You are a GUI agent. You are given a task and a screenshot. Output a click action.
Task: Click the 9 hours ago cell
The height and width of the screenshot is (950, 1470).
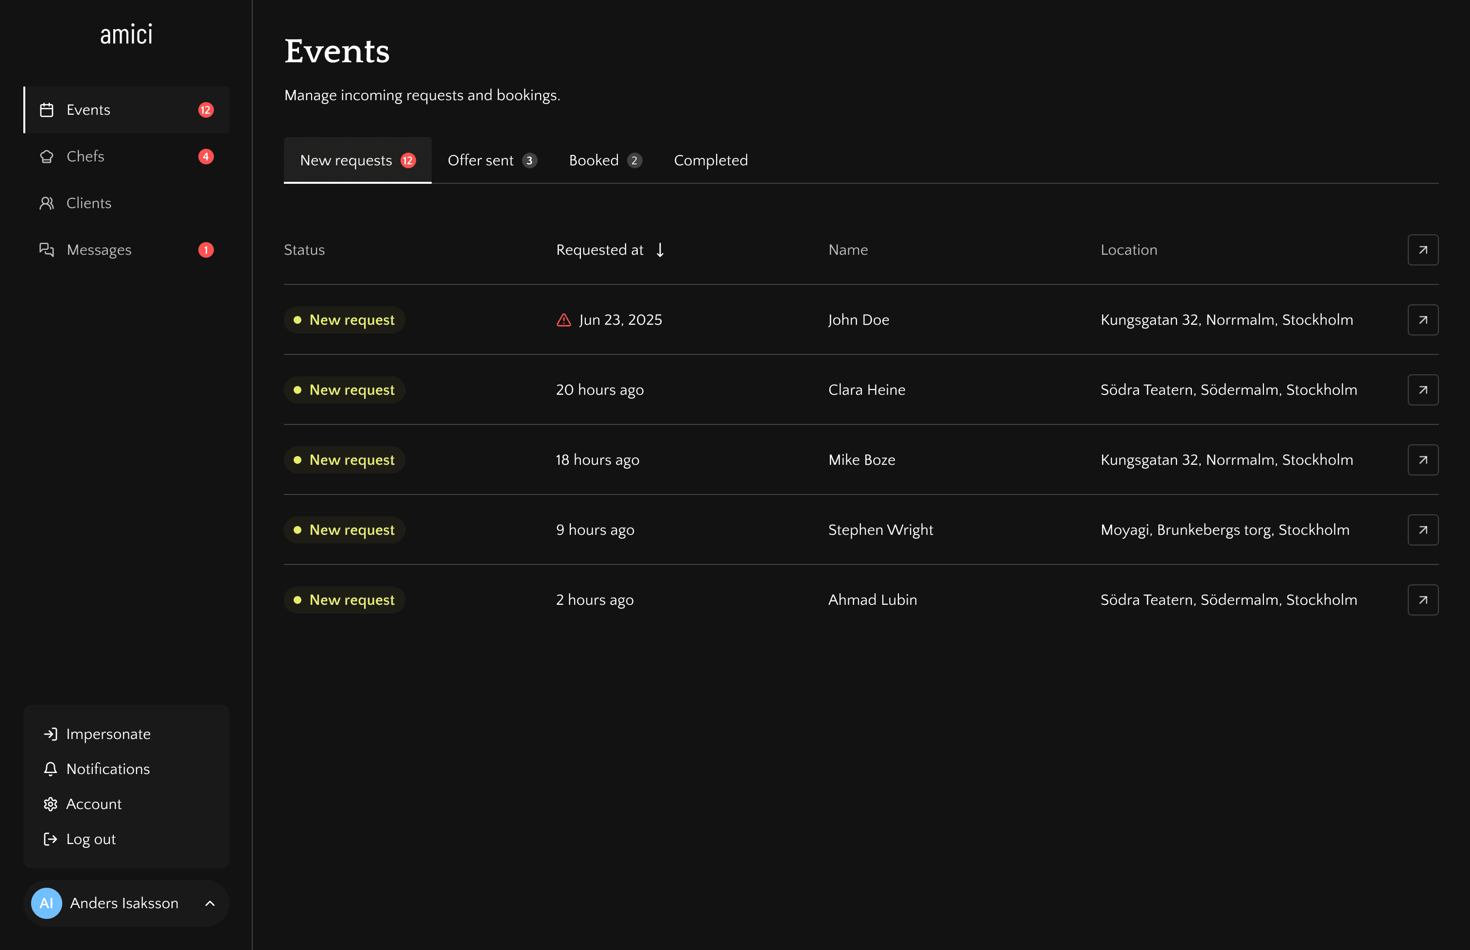pos(595,530)
